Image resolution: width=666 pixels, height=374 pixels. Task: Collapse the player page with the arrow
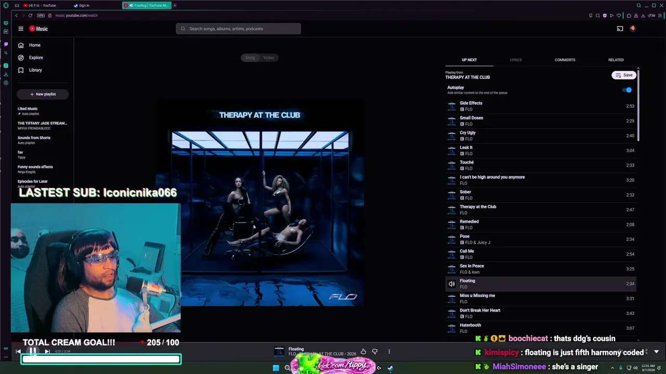coord(656,352)
